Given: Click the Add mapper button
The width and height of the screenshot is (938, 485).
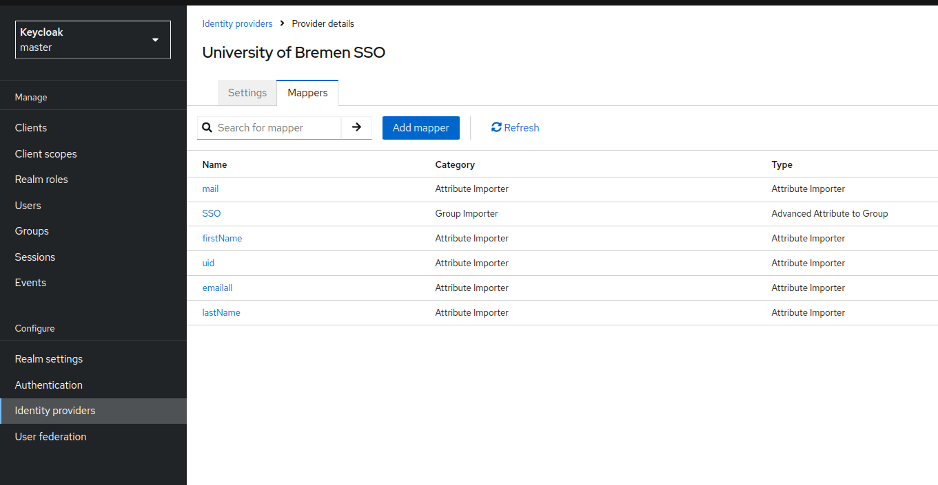Looking at the screenshot, I should (421, 127).
